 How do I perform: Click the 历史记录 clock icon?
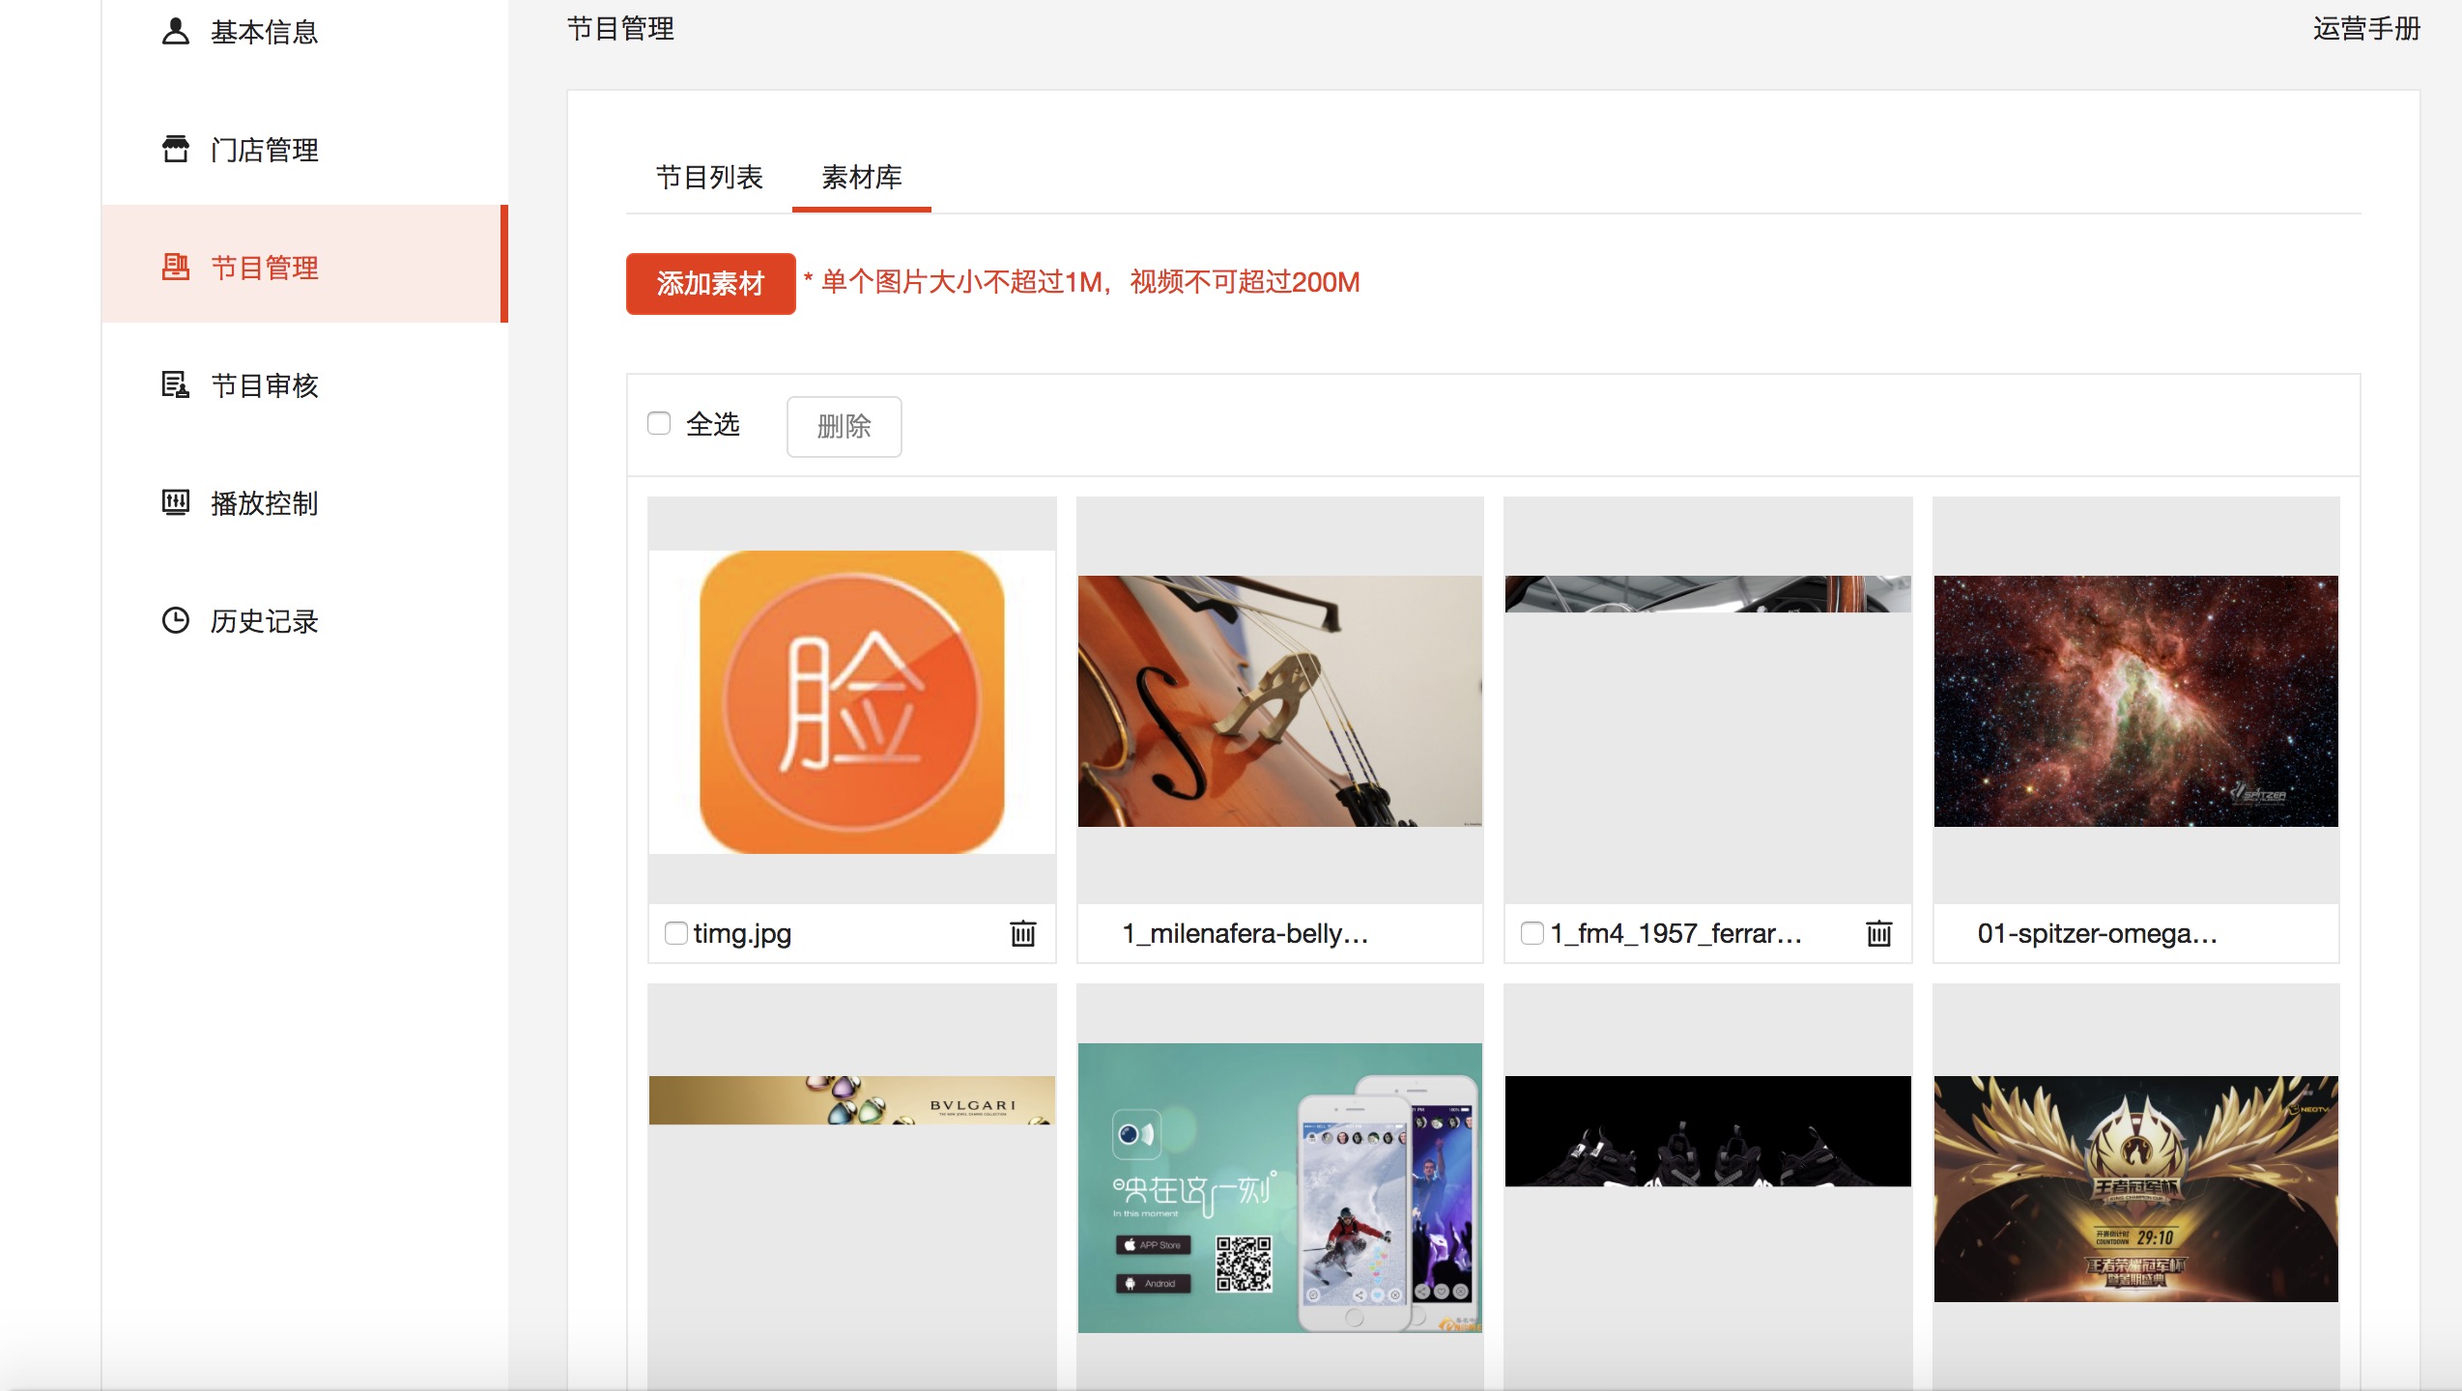pos(175,620)
